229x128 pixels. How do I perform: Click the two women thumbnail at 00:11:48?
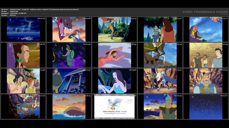point(23,81)
